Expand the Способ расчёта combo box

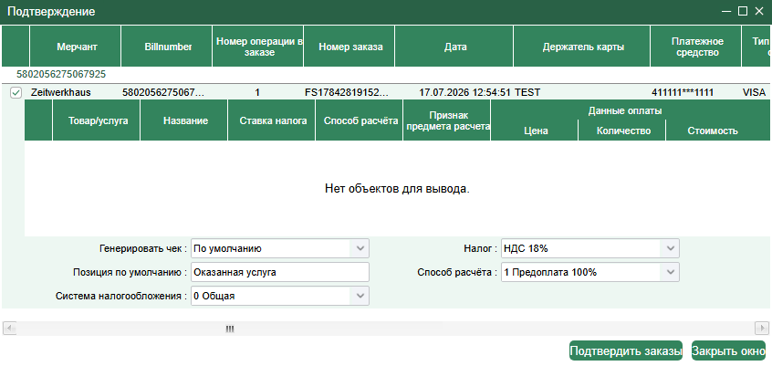pos(670,272)
